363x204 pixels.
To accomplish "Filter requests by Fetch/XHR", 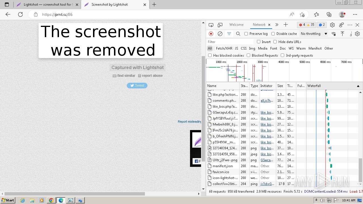I will (x=224, y=48).
